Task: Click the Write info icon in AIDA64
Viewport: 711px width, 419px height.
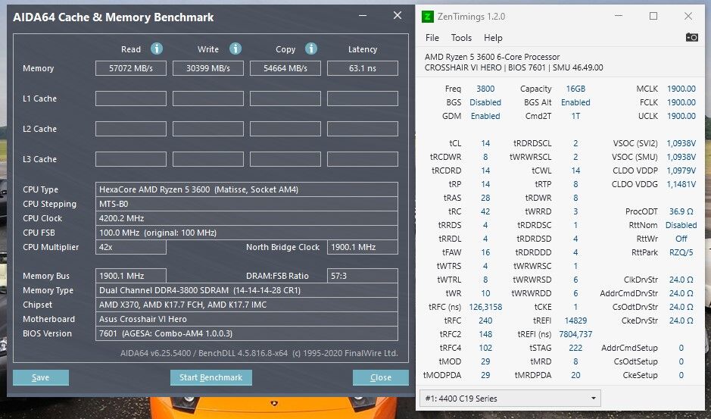Action: 235,48
